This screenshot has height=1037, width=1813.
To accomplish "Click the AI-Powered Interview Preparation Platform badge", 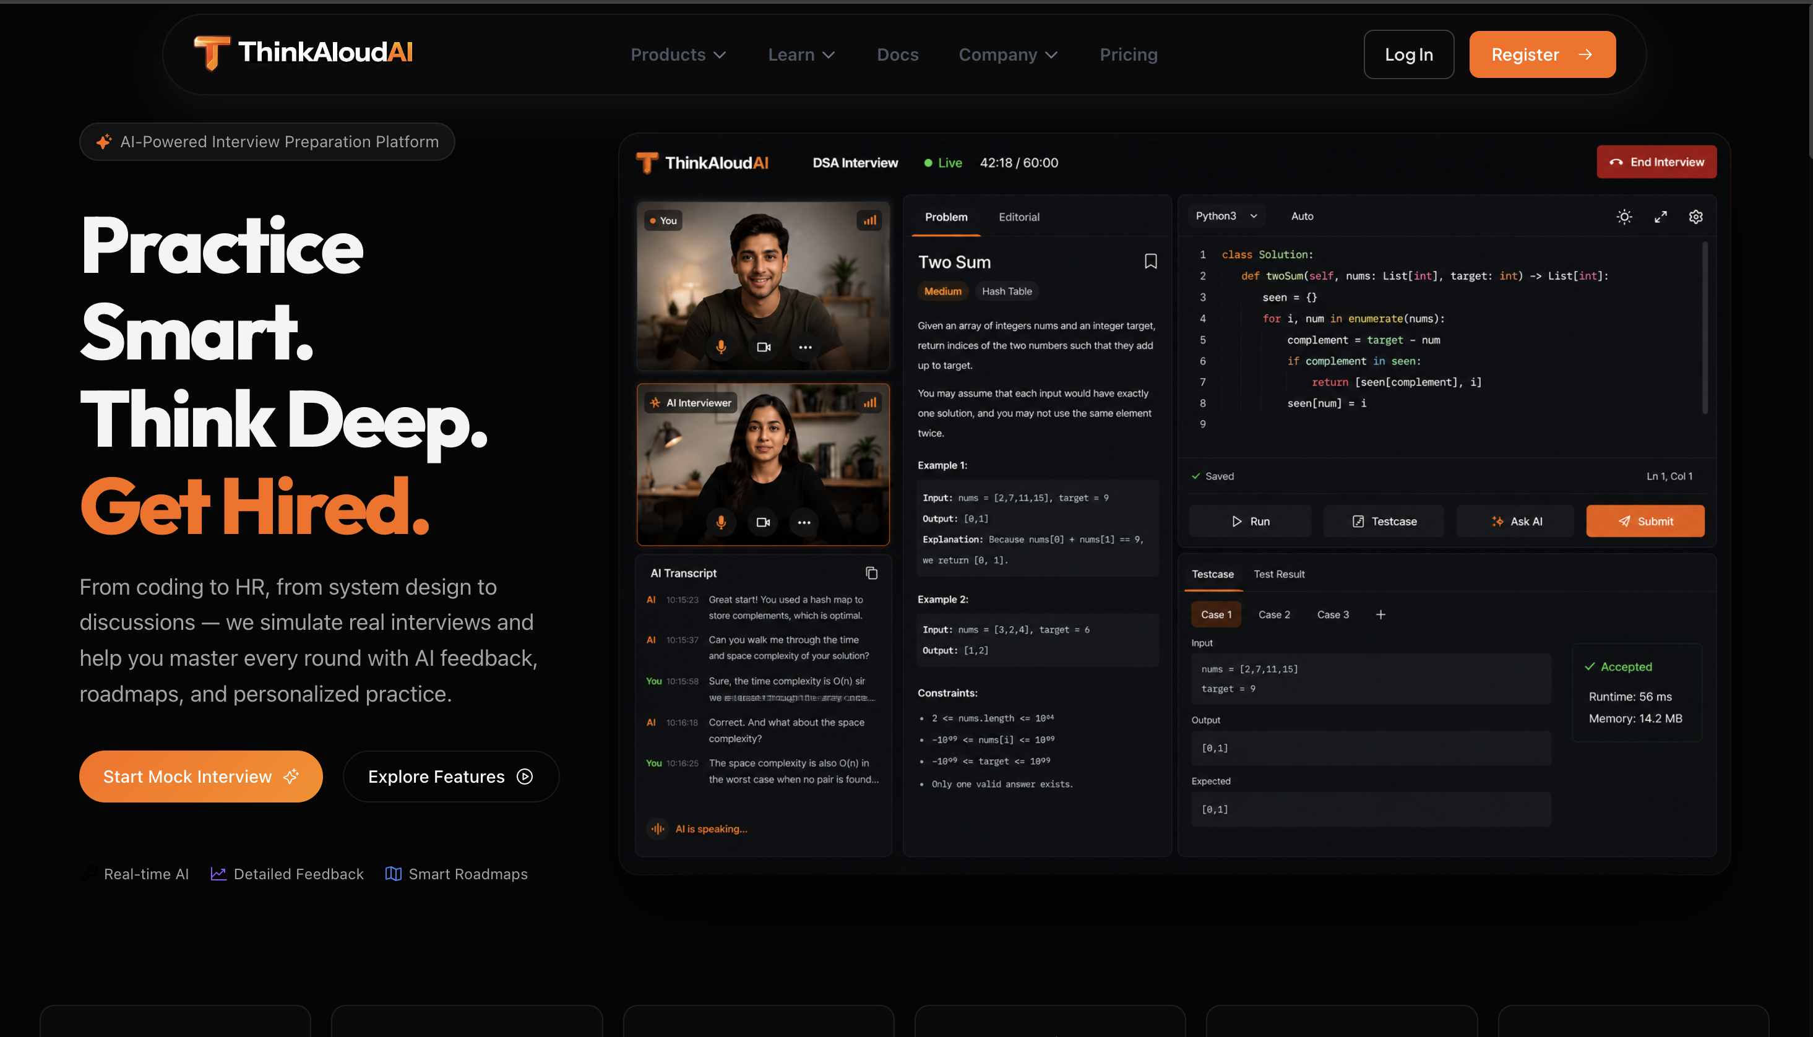I will point(266,142).
